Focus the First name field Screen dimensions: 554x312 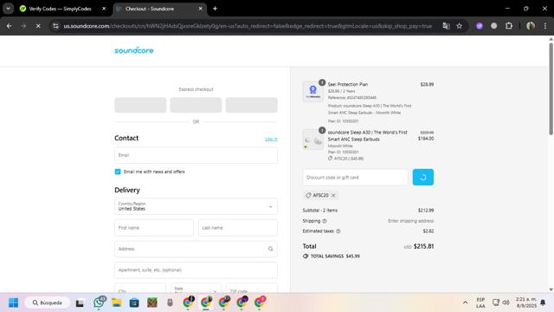[x=154, y=228]
